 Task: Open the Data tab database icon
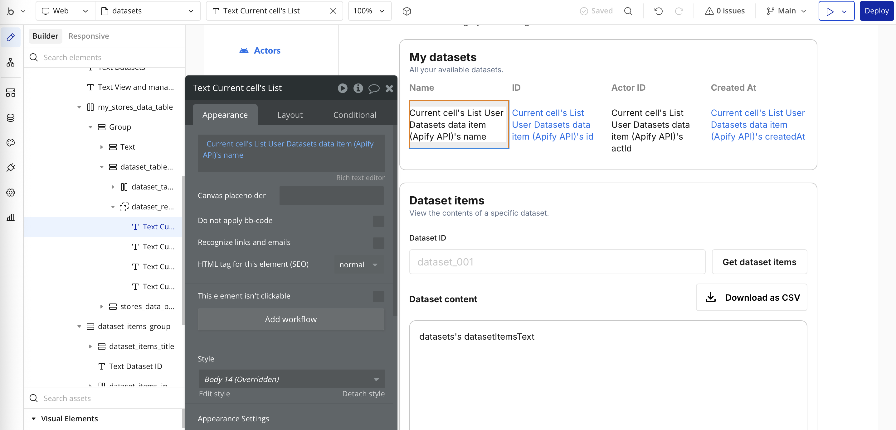tap(11, 118)
